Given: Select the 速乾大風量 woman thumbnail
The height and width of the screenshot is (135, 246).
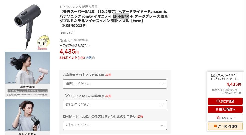Looking at the screenshot, I should click(28, 74).
